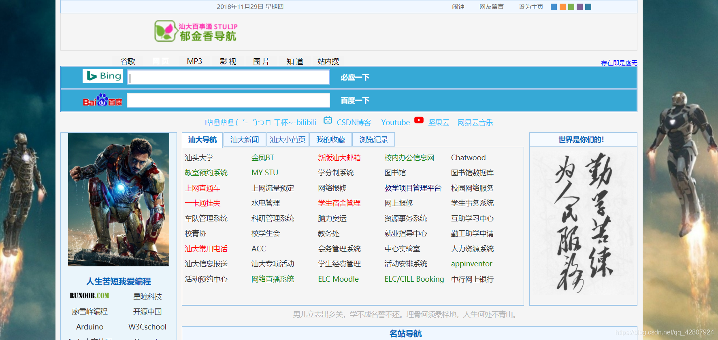Switch to the MP3 search tab
The width and height of the screenshot is (718, 340).
pos(194,61)
